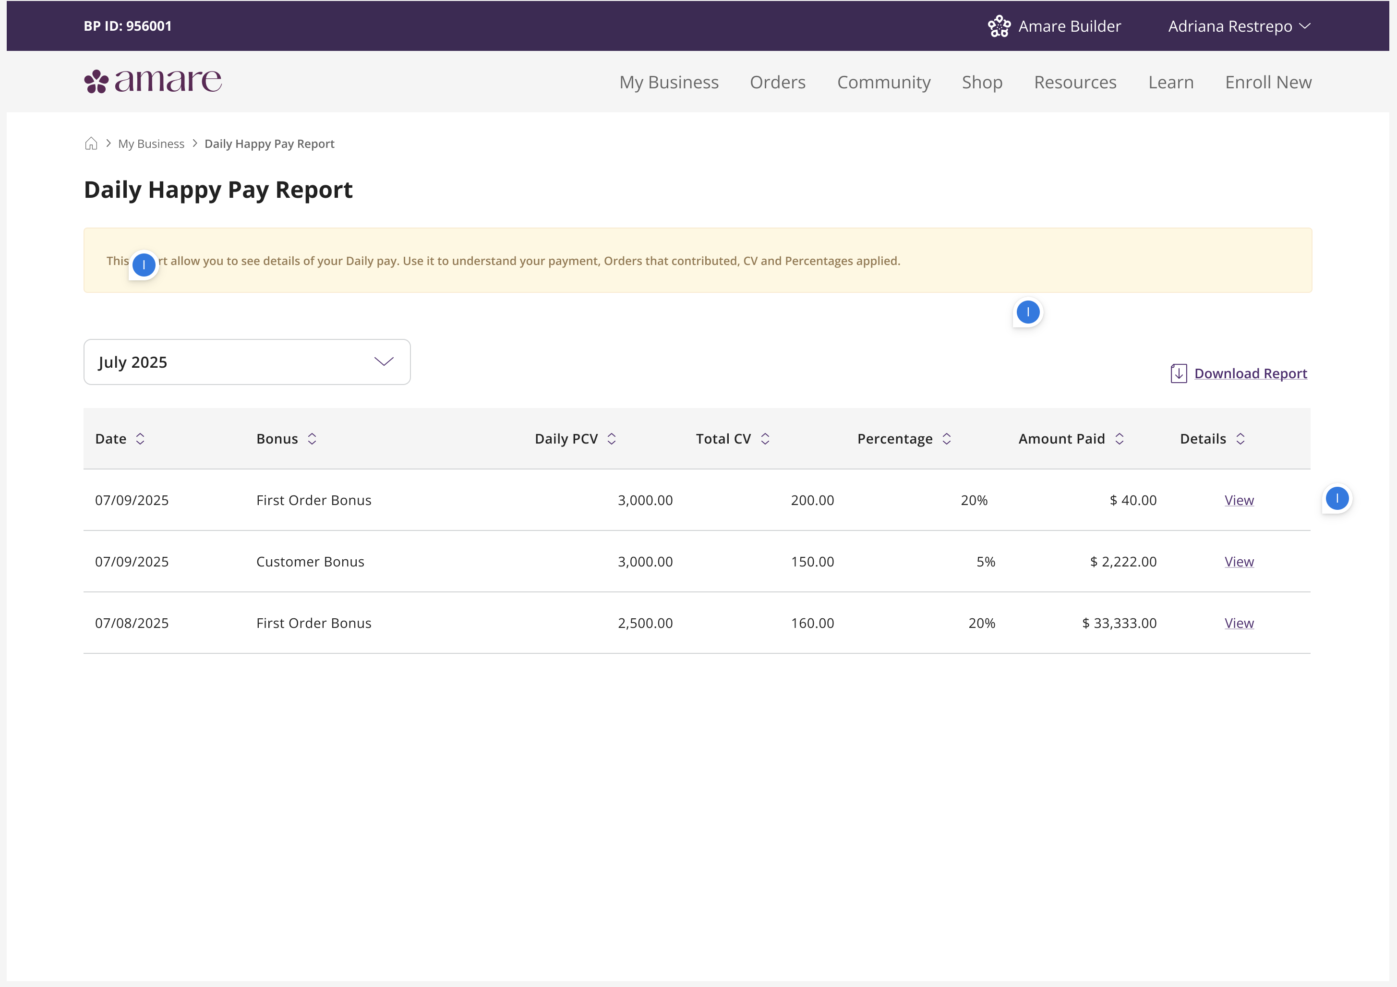Viewport: 1397px width, 987px height.
Task: Click the Amare Builder label
Action: (1070, 26)
